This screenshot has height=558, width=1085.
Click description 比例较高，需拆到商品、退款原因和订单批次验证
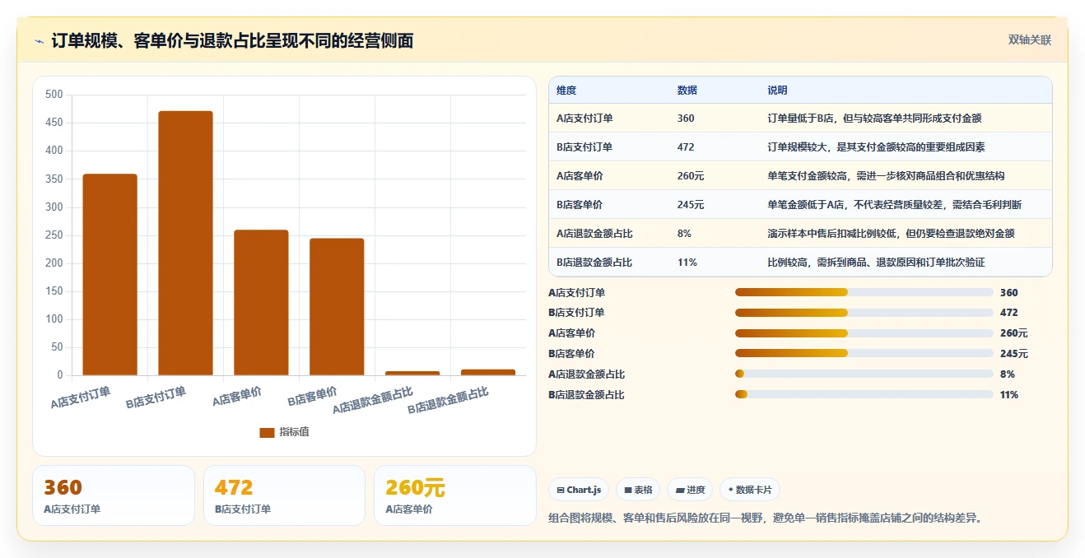(x=876, y=263)
